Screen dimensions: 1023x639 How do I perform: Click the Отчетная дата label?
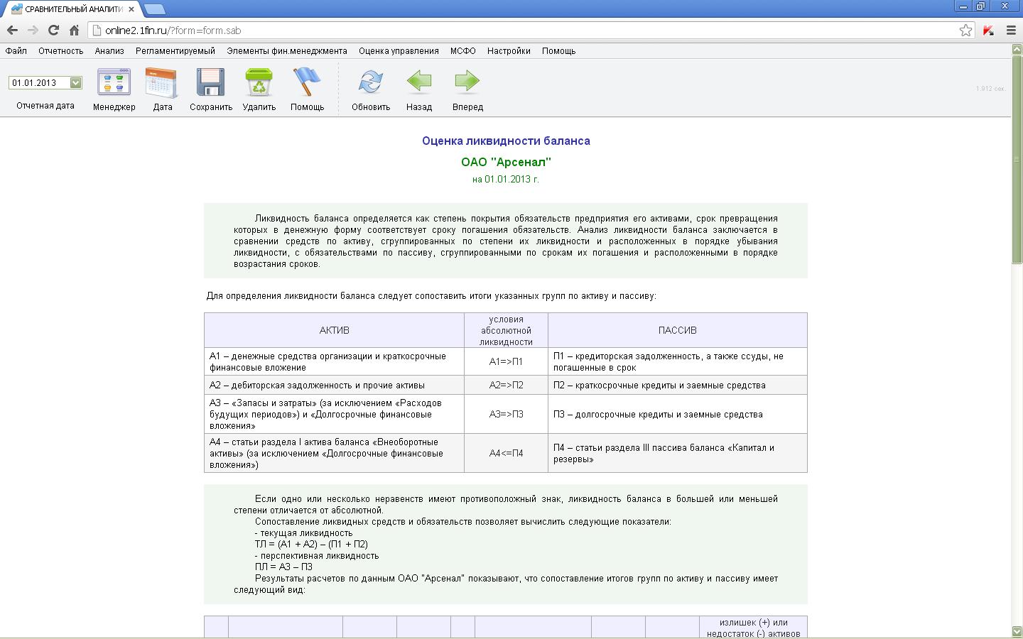pos(45,106)
